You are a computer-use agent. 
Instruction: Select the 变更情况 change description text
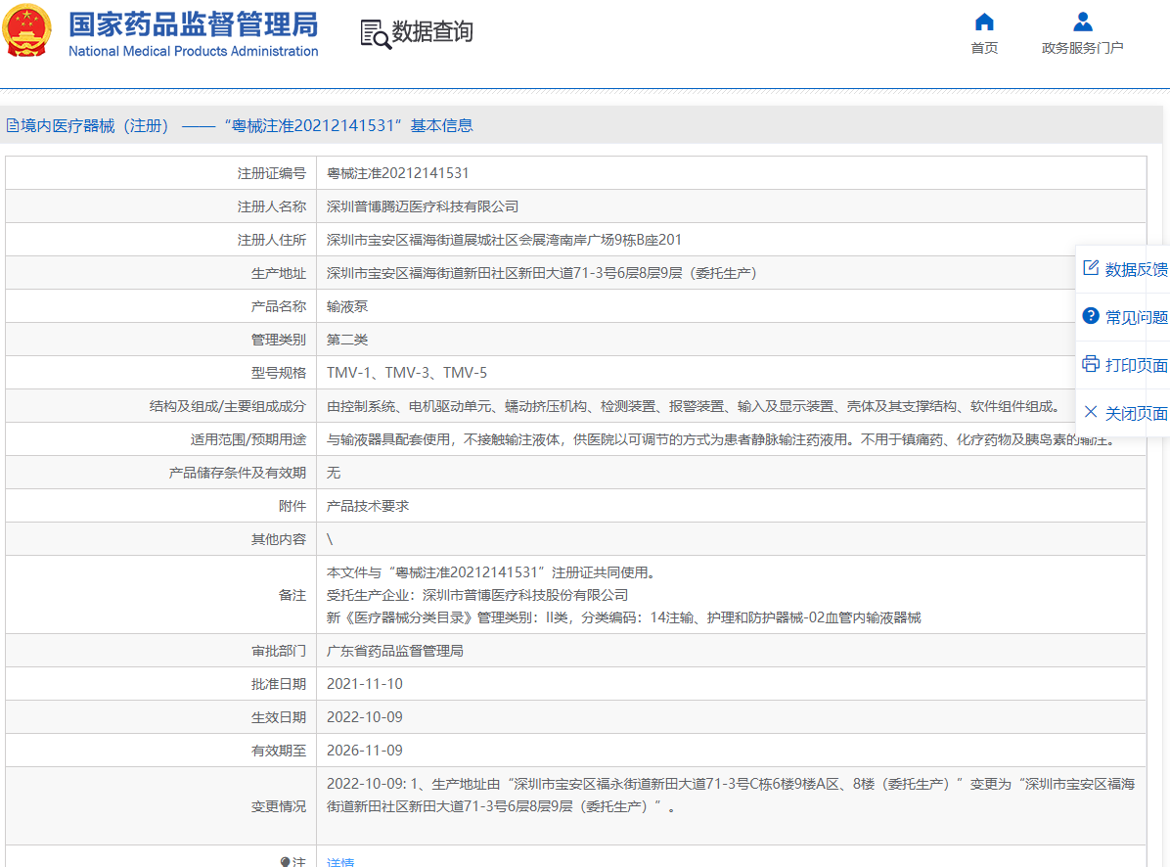coord(732,795)
